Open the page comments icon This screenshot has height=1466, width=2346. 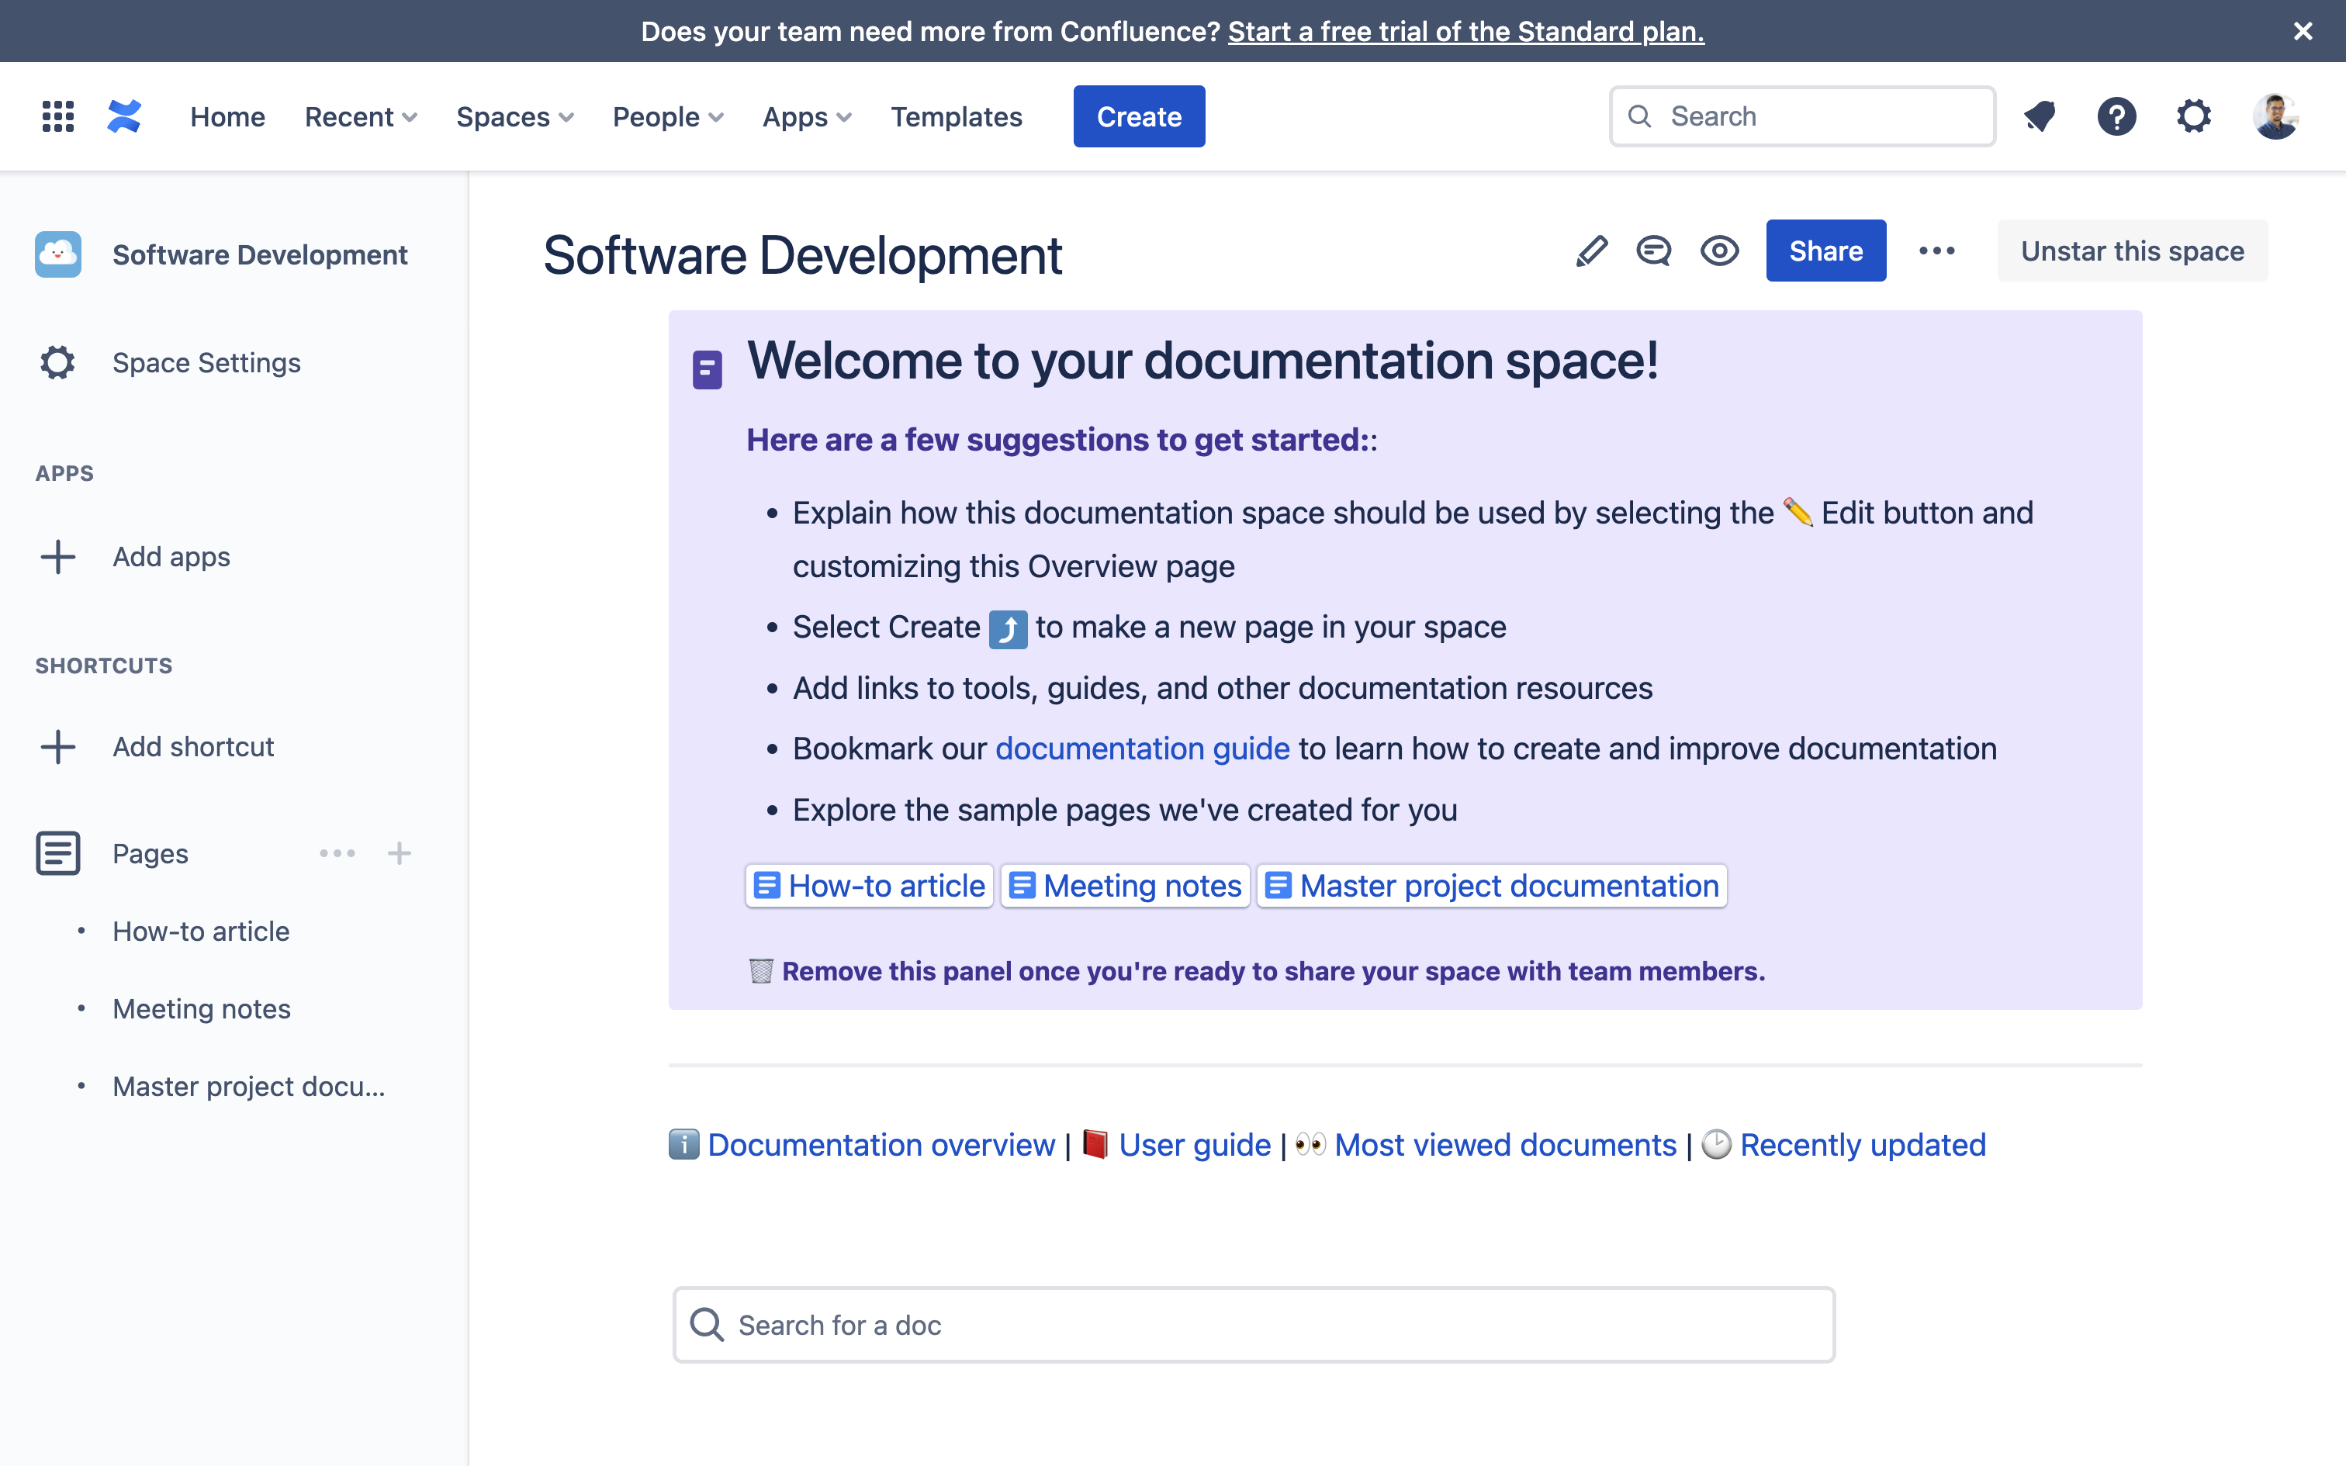[1654, 251]
